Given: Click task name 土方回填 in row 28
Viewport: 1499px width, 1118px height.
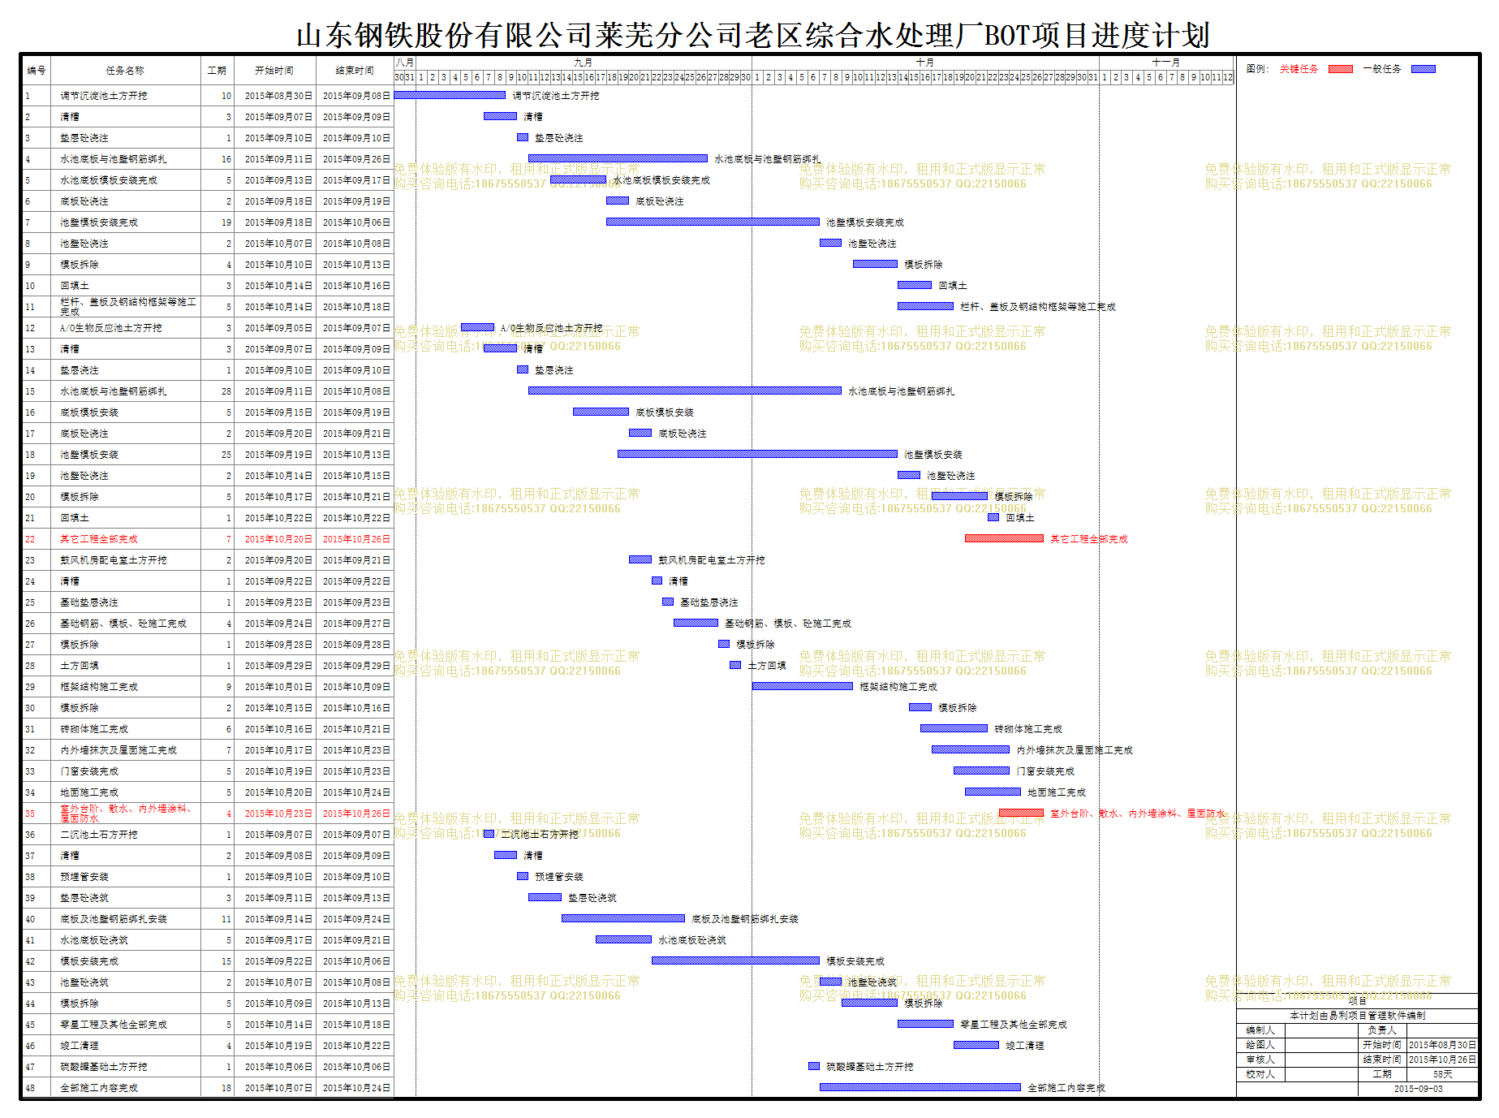Looking at the screenshot, I should click(80, 666).
